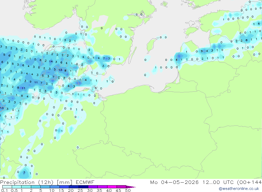Click the legend label 30

pos(90,190)
